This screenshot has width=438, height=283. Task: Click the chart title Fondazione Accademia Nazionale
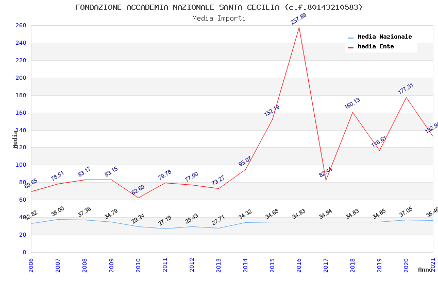click(218, 7)
